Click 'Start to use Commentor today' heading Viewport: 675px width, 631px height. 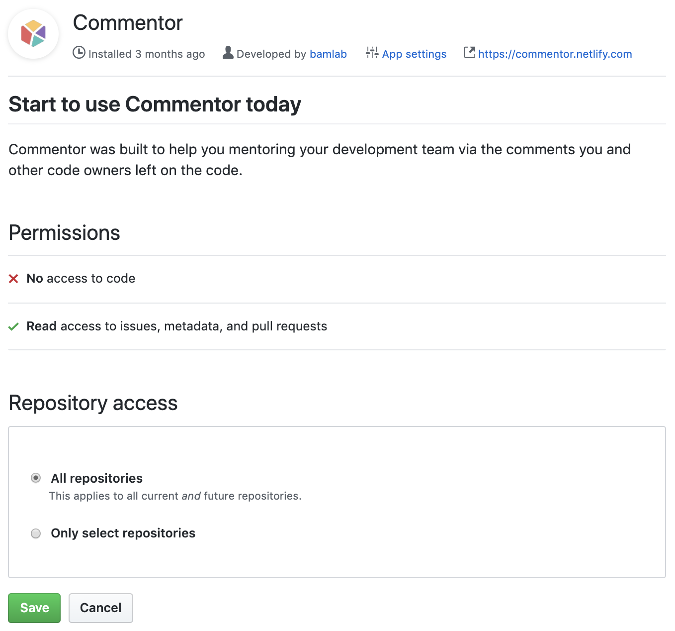(x=155, y=105)
